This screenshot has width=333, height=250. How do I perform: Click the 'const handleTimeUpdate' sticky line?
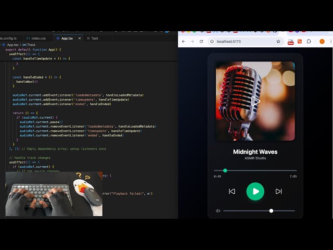tap(41, 58)
